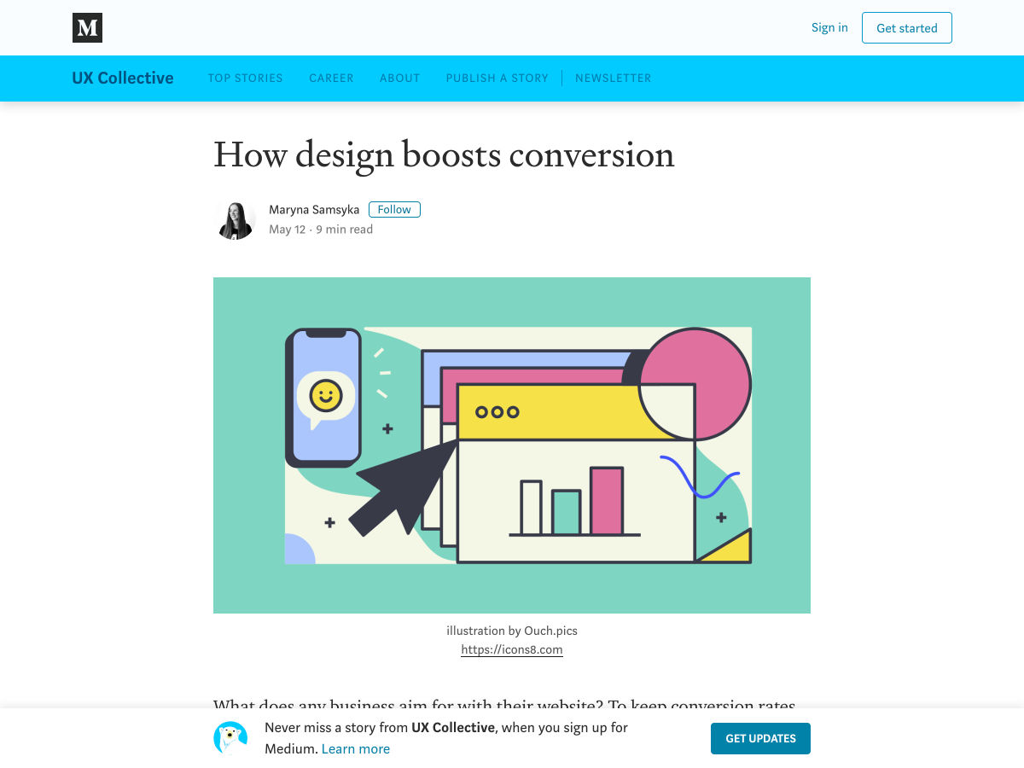Click the Get started button

tap(907, 28)
